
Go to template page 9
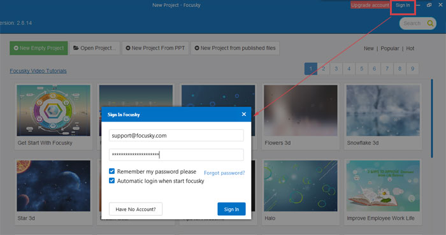tap(412, 69)
